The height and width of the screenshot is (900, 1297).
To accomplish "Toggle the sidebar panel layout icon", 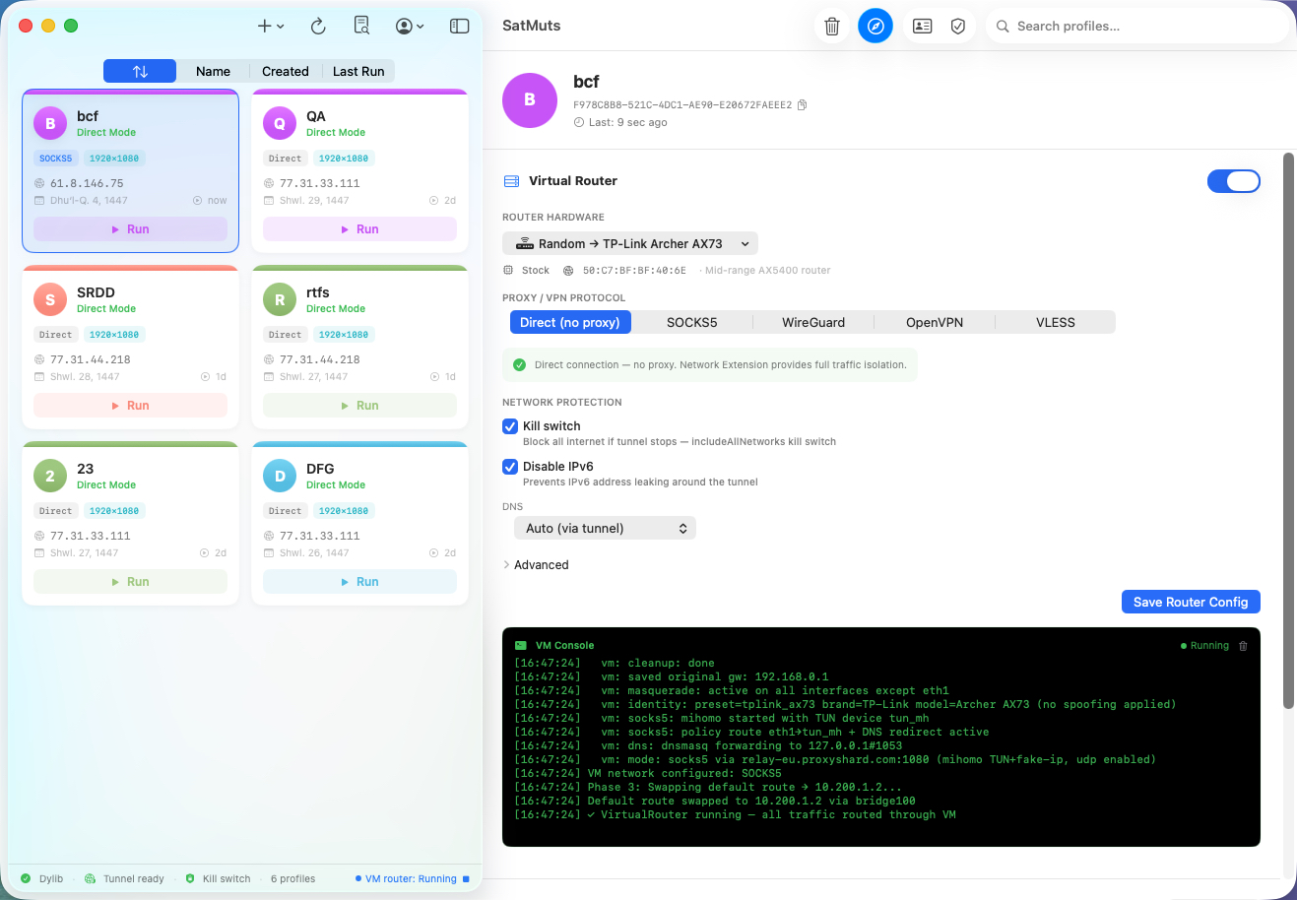I will click(459, 26).
